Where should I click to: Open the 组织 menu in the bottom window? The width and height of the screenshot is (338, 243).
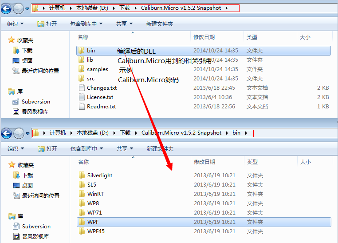(16, 148)
